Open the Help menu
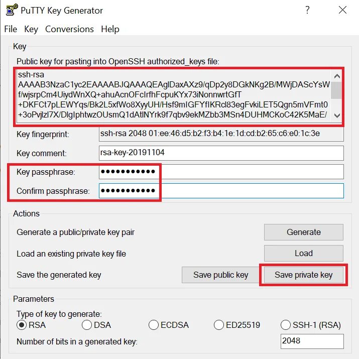 click(110, 29)
